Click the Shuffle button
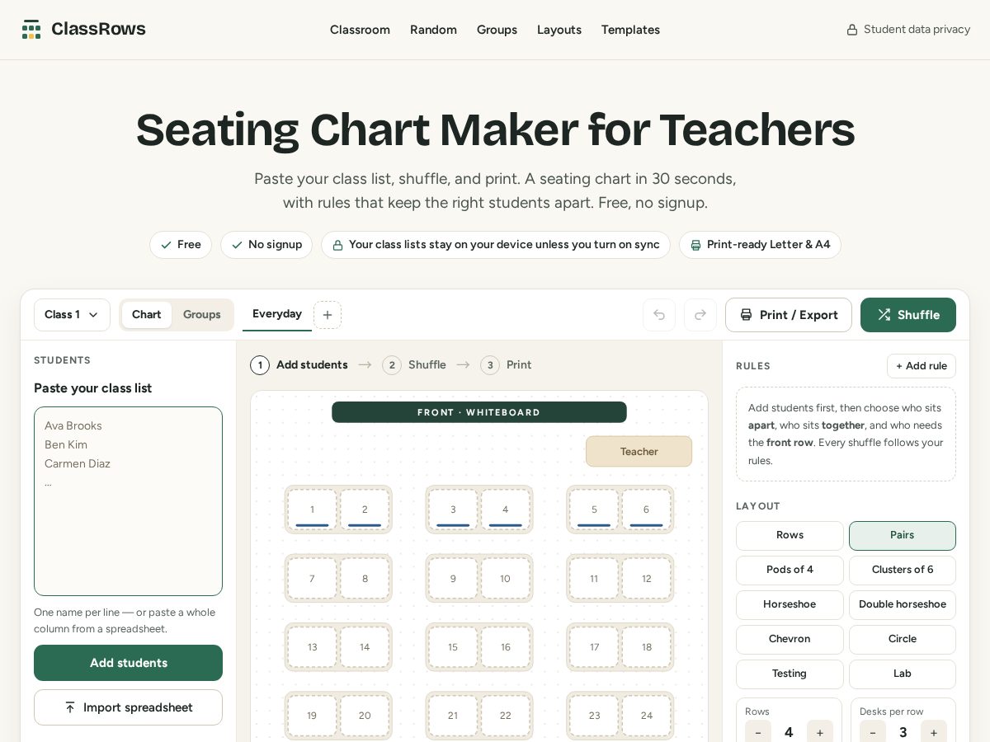Viewport: 990px width, 742px height. click(908, 315)
